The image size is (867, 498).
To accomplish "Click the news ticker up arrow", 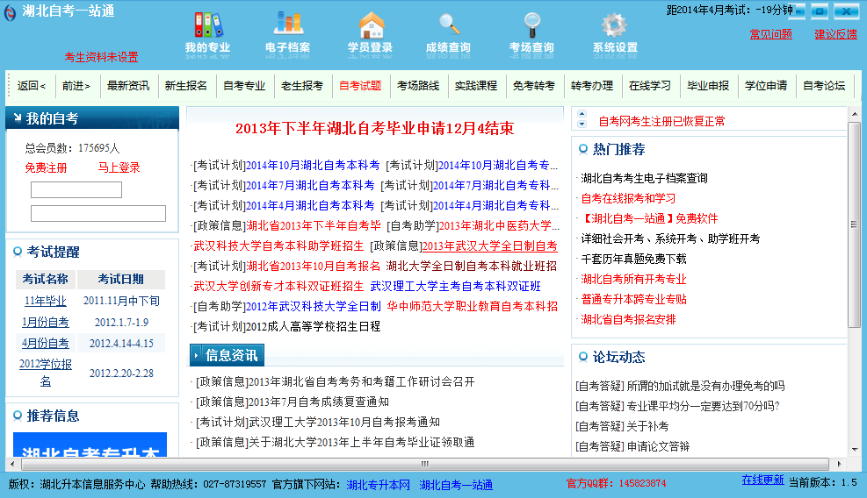I will 582,114.
